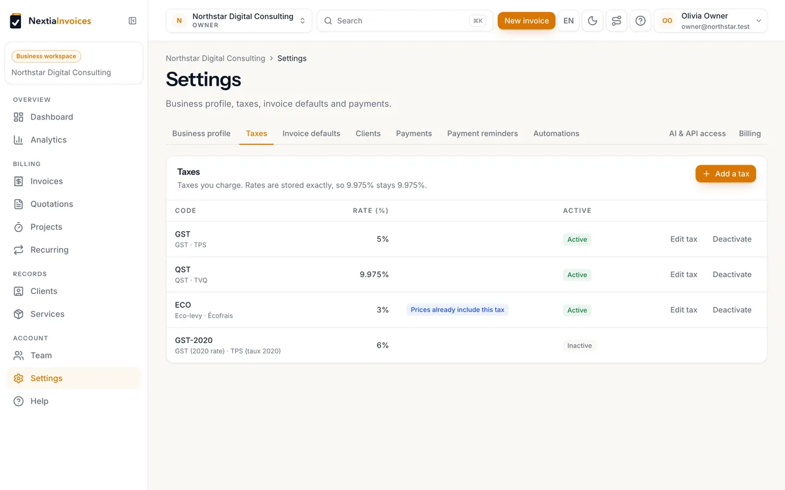
Task: Click the OO user avatar
Action: coord(667,21)
